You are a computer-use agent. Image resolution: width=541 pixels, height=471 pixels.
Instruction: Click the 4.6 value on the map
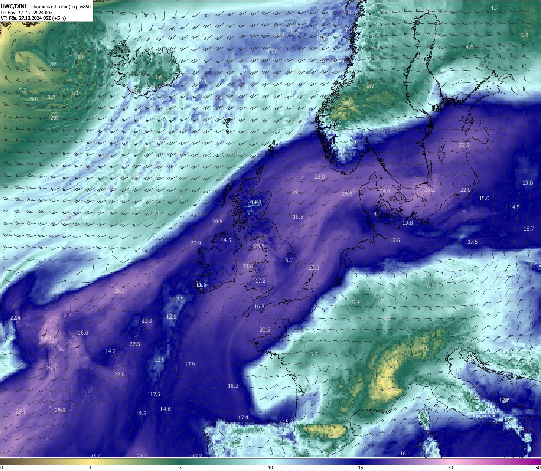click(470, 47)
